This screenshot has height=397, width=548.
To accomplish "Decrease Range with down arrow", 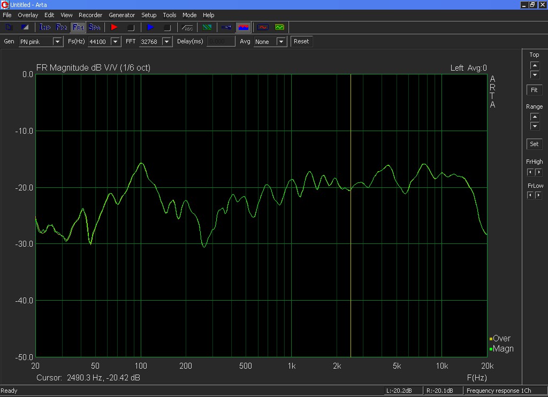I will (x=535, y=126).
